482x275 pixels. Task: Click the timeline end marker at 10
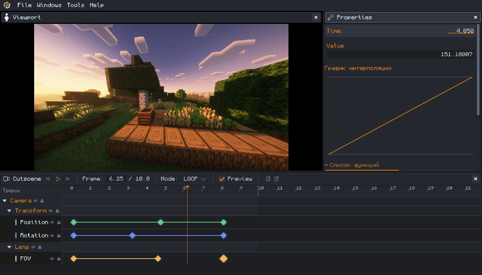pyautogui.click(x=258, y=191)
